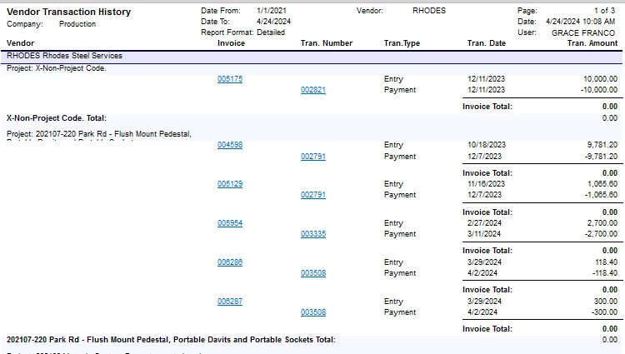Viewport: 625px width, 354px height.
Task: Click the amount '-10,000.00' payment
Action: (599, 90)
